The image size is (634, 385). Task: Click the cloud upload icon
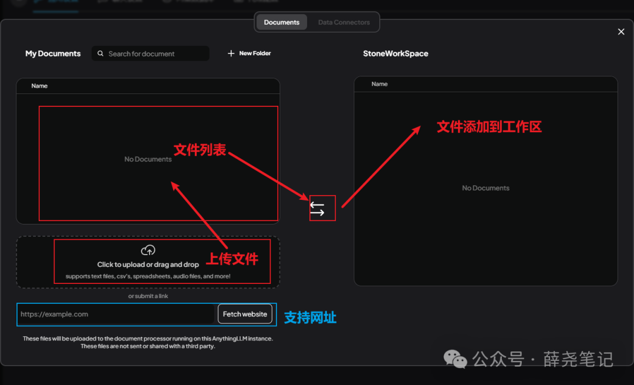click(x=148, y=250)
